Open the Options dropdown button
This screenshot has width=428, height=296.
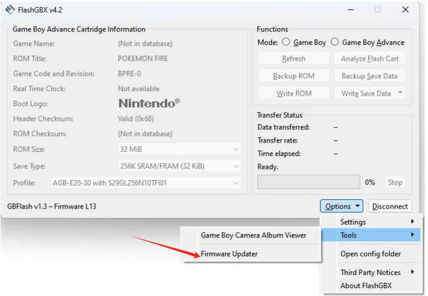[x=341, y=207]
